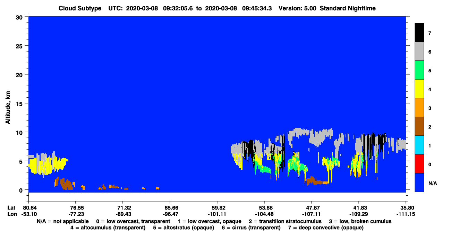Click legend text '7 = deep convective (opaque)'
The image size is (451, 231).
coord(326,228)
